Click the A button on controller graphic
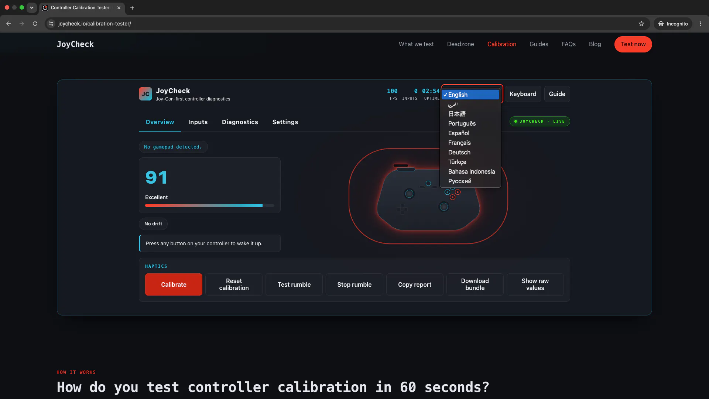Image resolution: width=709 pixels, height=399 pixels. click(452, 197)
